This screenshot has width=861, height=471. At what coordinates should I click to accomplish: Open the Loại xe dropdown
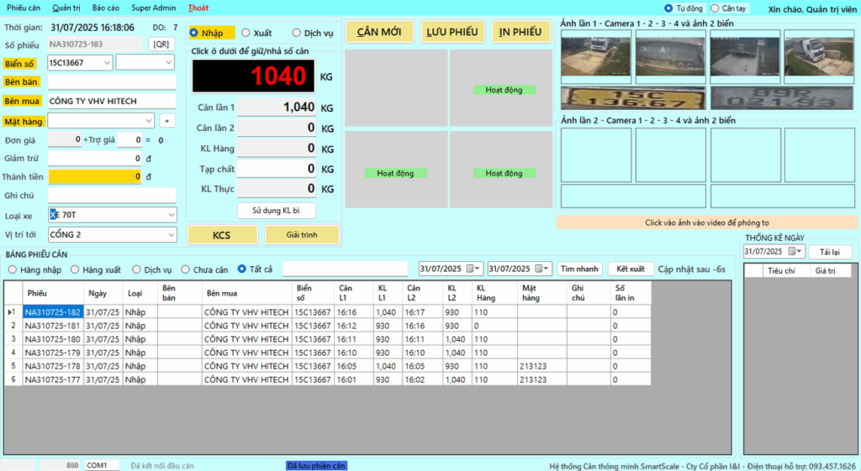tap(171, 215)
